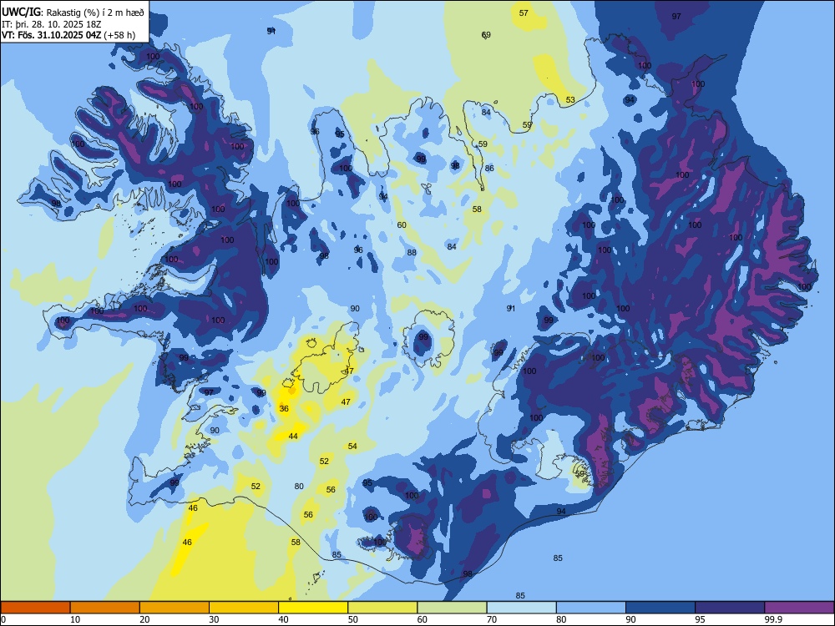
Task: Click the pale yellow 50–60 legend swatch
Action: [382, 608]
